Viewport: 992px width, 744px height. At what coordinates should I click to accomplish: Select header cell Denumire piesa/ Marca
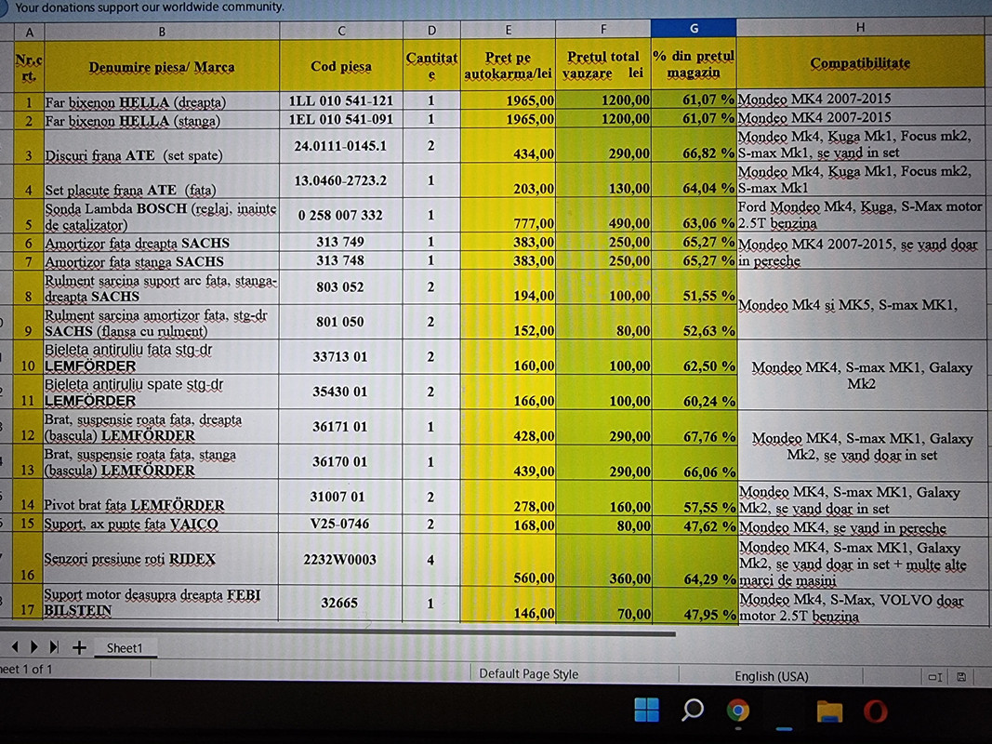tap(162, 66)
